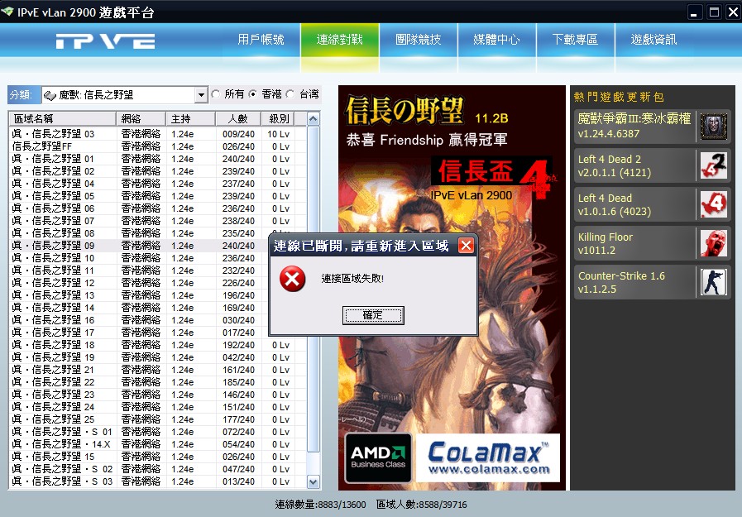Viewport: 742px width, 517px height.
Task: Select room 真·信長之野望 13
Action: point(139,295)
